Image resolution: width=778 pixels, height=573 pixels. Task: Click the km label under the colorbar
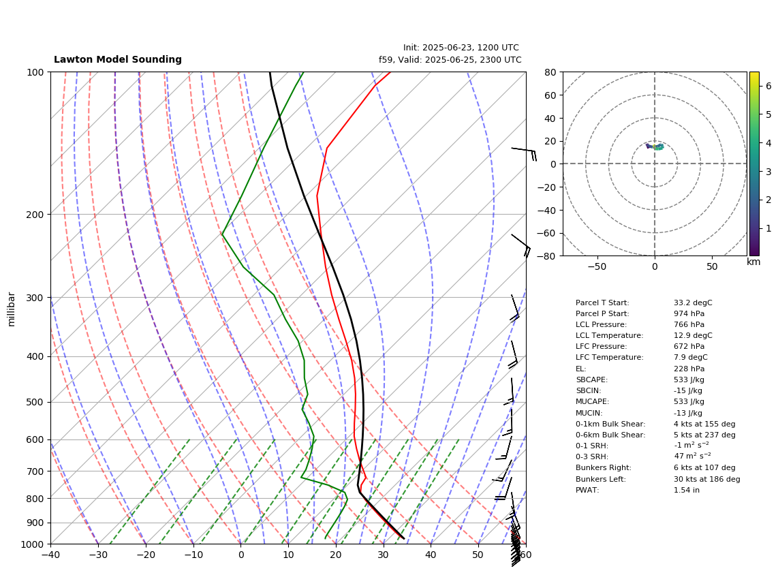753,262
